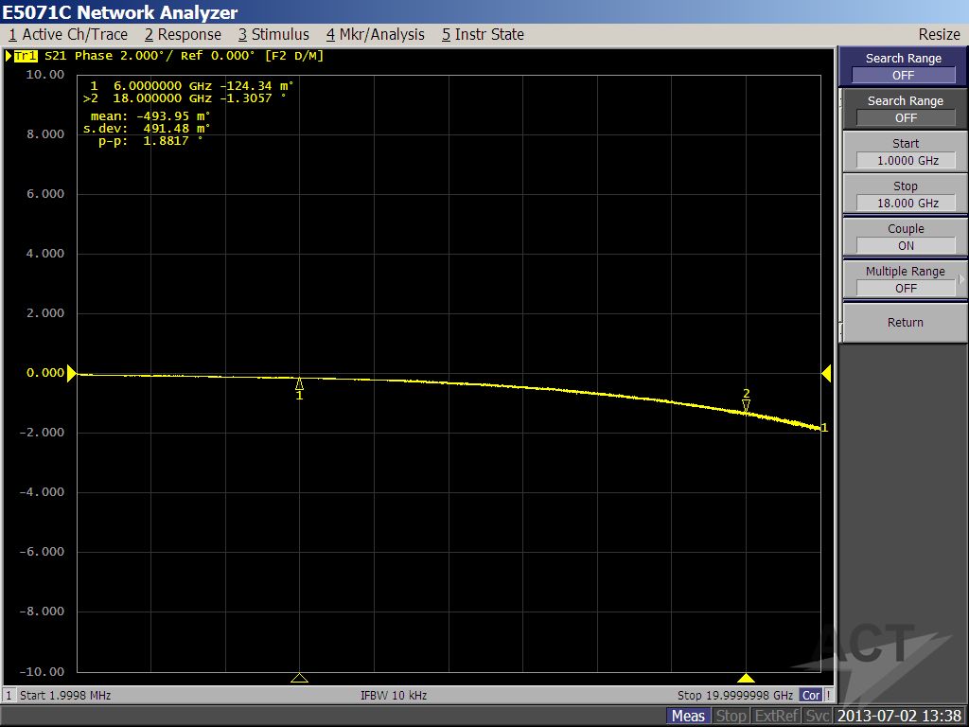Open the Stimulus menu
This screenshot has height=727, width=969.
pyautogui.click(x=273, y=34)
